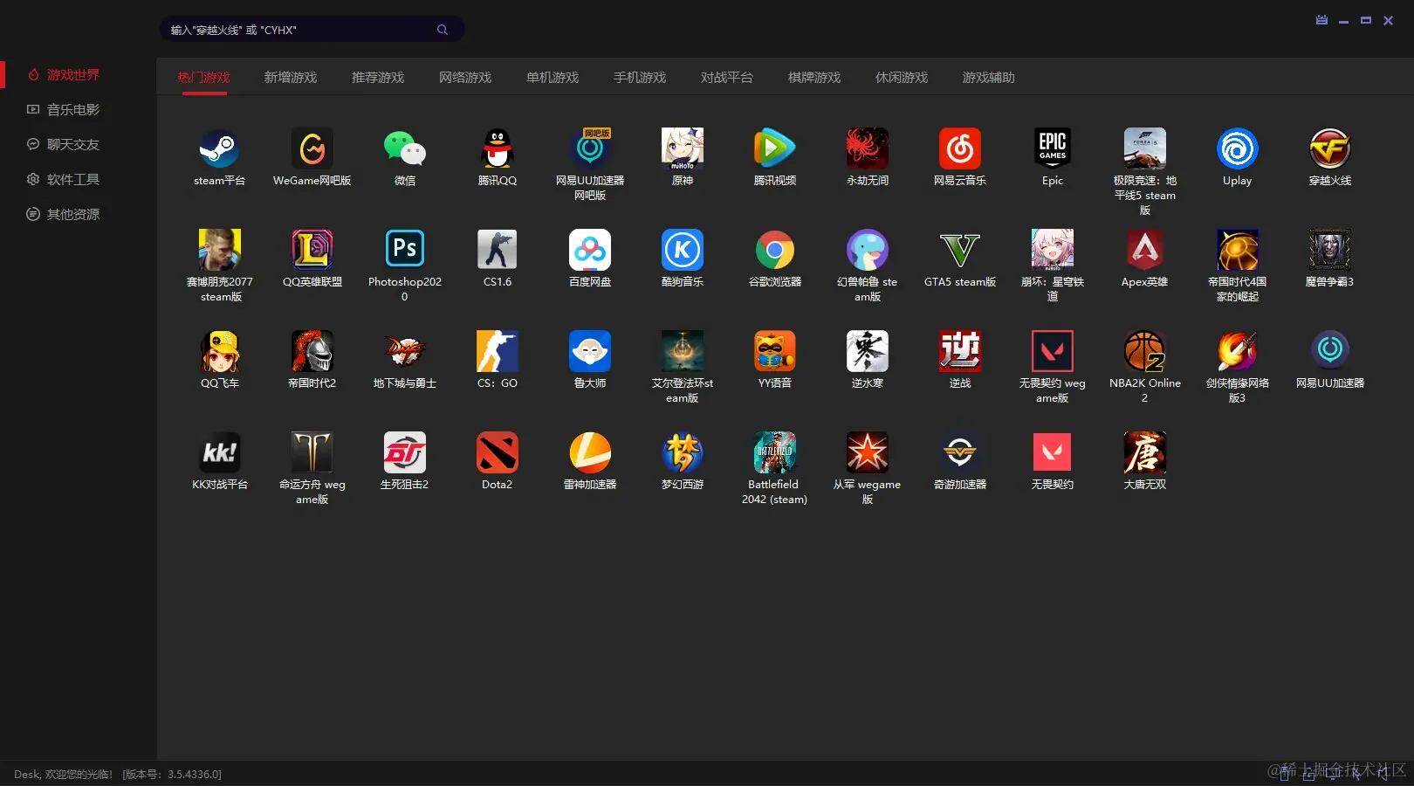
Task: Open the Photoshop2020 icon
Action: [404, 251]
